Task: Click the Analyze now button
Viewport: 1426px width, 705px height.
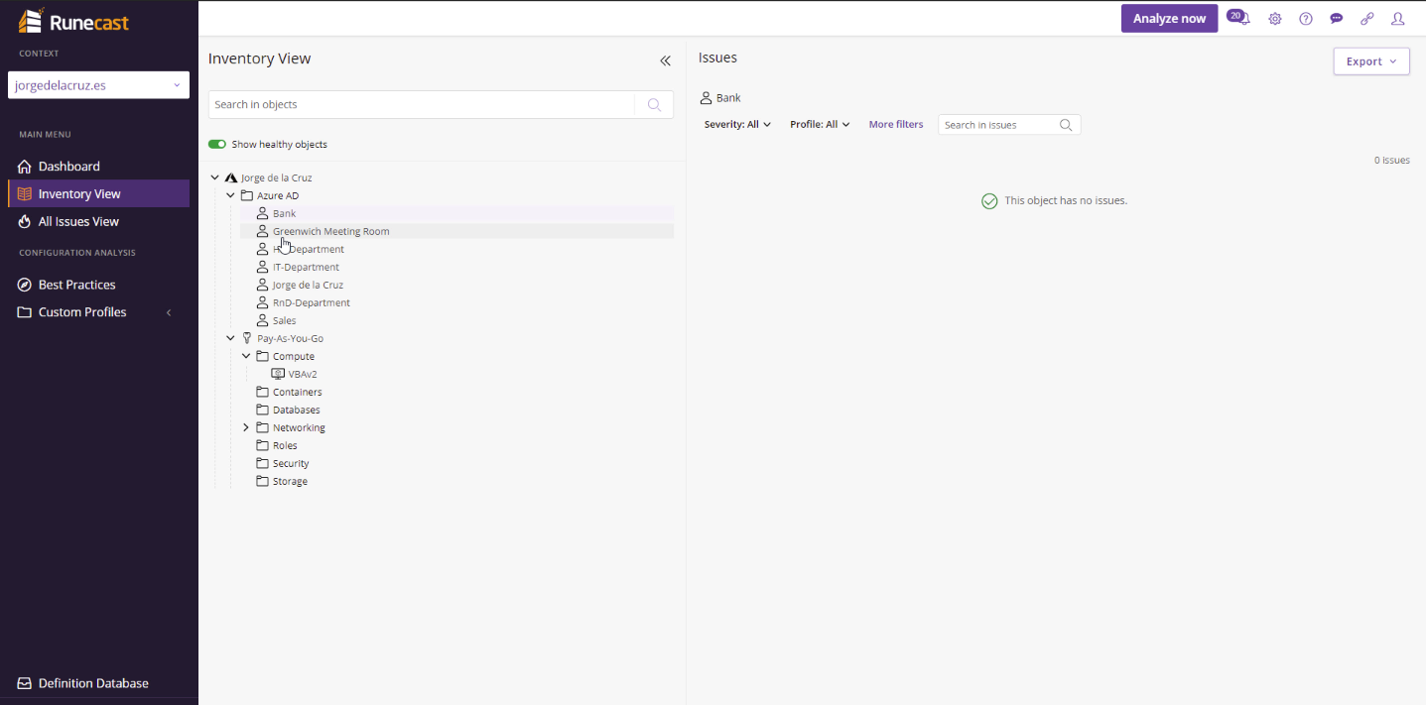Action: [x=1169, y=19]
